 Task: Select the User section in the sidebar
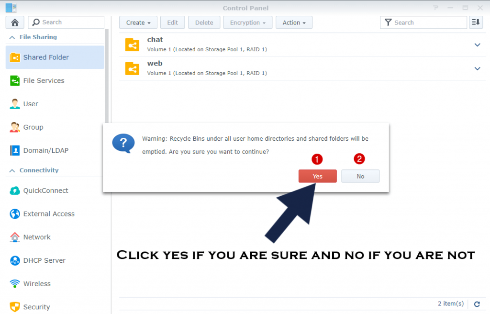[31, 103]
